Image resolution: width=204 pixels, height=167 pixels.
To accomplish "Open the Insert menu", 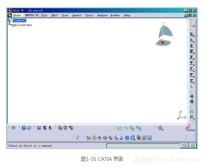I will (x=77, y=15).
